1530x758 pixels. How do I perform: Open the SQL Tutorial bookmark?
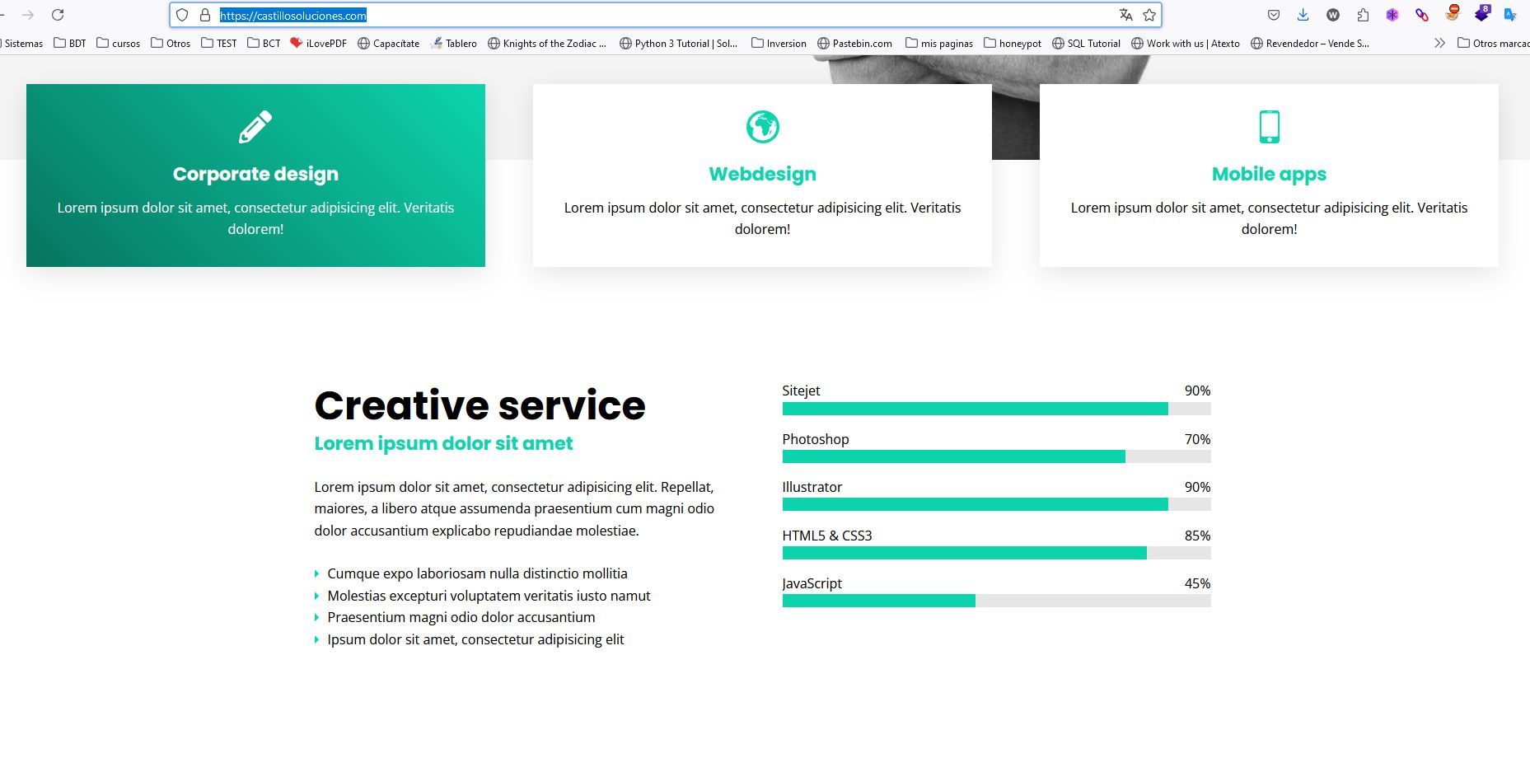click(x=1087, y=43)
